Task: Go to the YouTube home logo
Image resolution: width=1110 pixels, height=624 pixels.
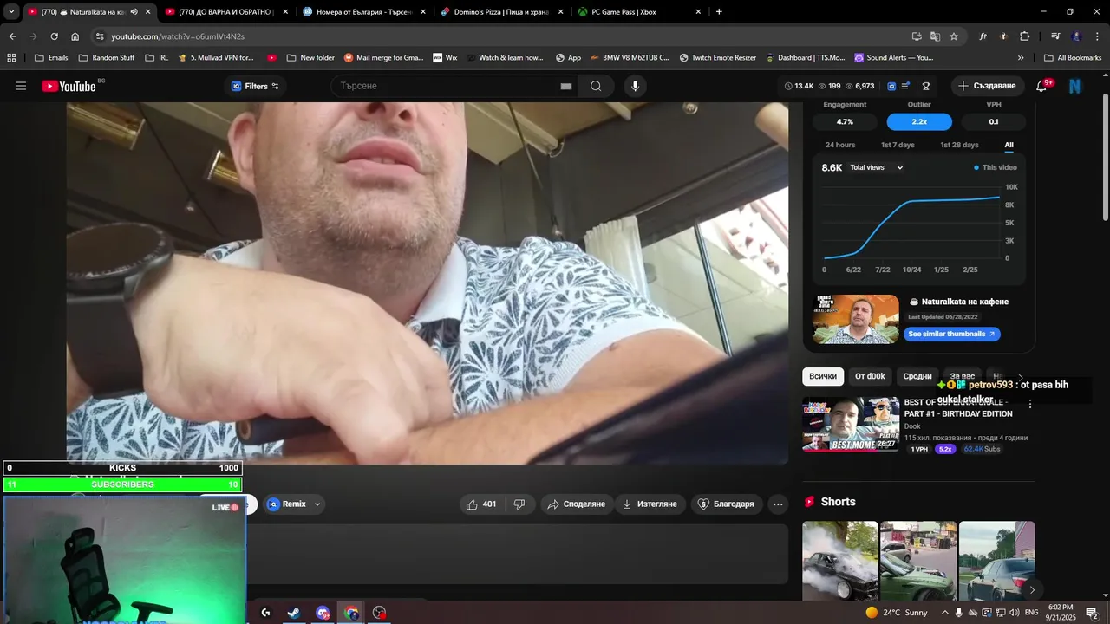Action: [69, 86]
